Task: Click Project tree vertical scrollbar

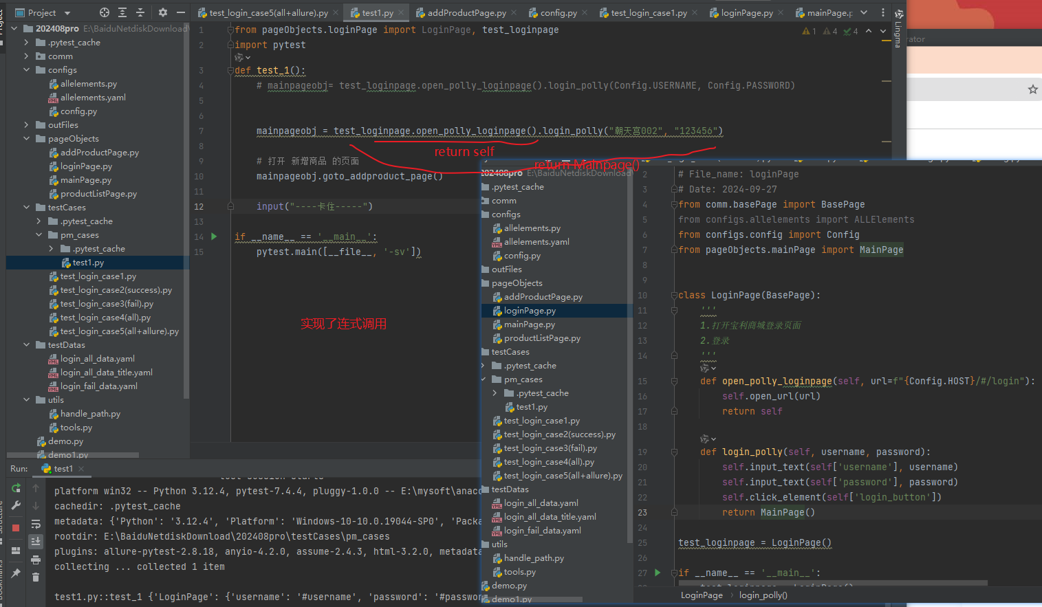Action: 186,210
